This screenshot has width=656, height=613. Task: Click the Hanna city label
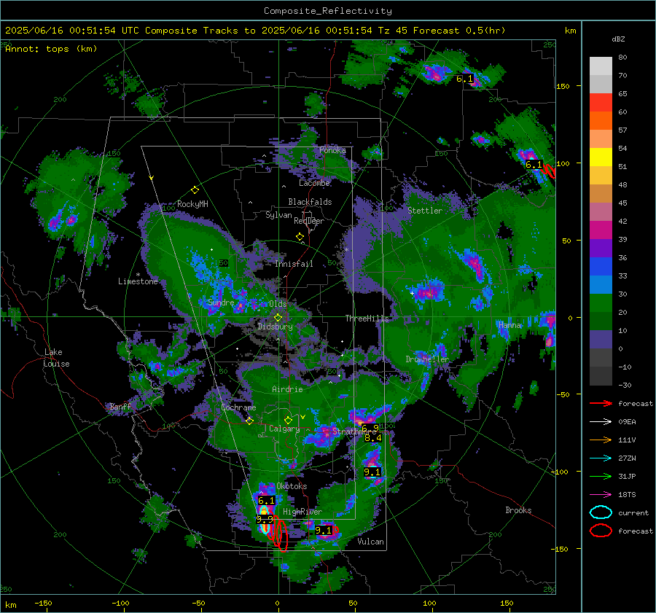pos(510,324)
